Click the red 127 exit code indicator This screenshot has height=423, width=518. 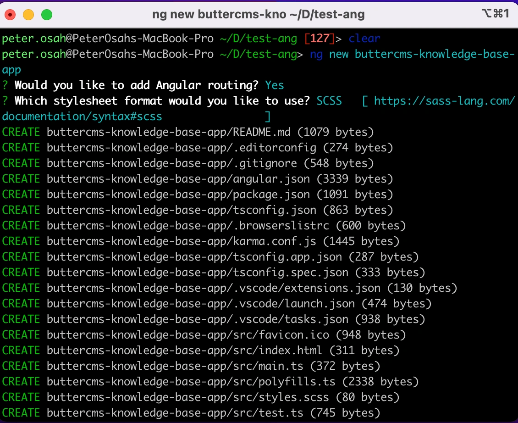coord(320,39)
